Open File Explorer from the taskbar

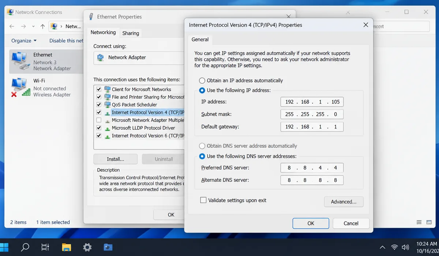(x=66, y=247)
